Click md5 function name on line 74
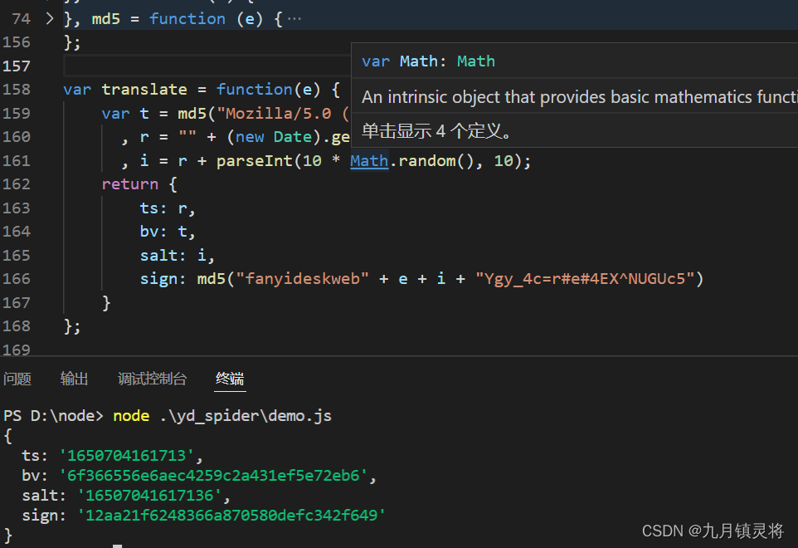The height and width of the screenshot is (548, 798). click(x=106, y=19)
